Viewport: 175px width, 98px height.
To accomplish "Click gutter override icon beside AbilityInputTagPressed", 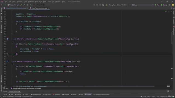I will pyautogui.click(x=7, y=39).
